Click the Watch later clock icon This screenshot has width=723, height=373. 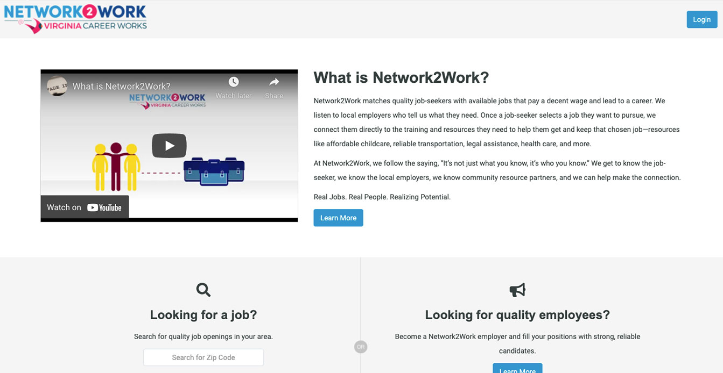(x=233, y=82)
